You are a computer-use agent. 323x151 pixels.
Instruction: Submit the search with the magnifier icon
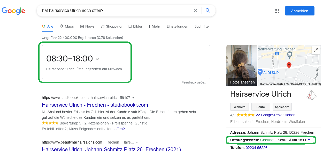pos(208,11)
